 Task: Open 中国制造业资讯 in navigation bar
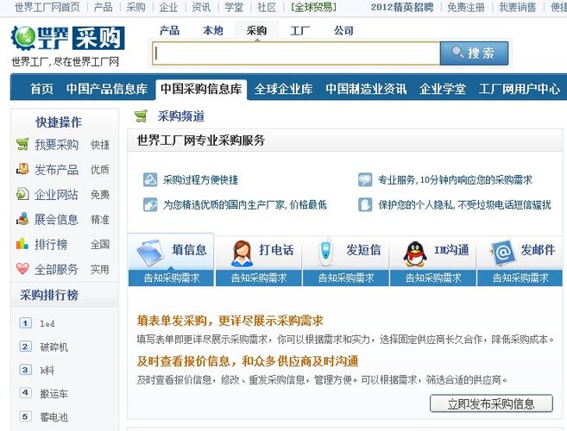click(366, 89)
